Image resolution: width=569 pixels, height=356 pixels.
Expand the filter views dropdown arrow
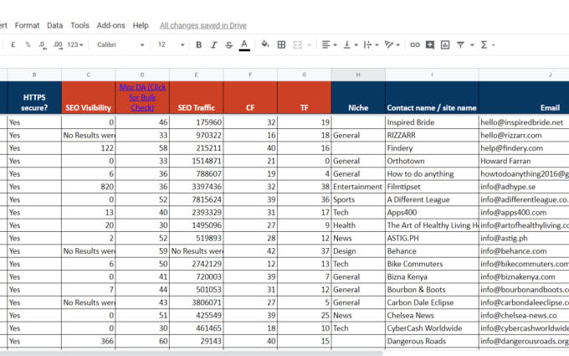pyautogui.click(x=472, y=45)
